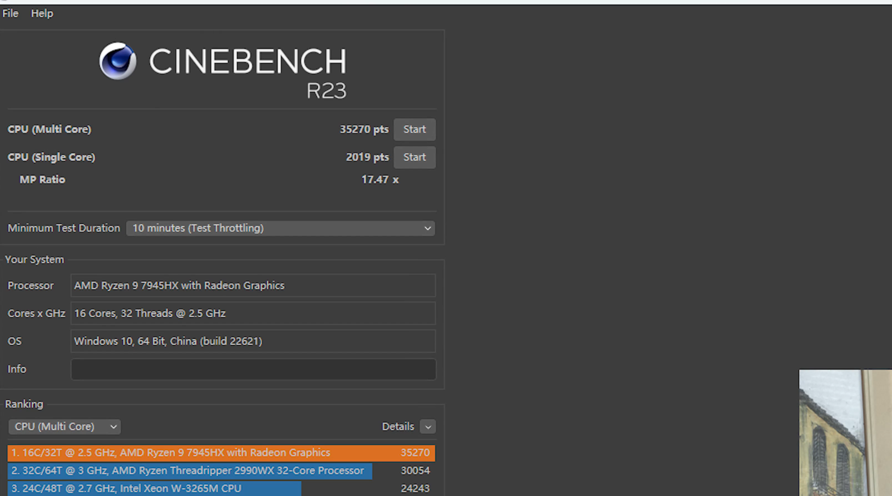Screen dimensions: 892x496
Task: Click the MP Ratio 17.47 x value
Action: coord(380,180)
